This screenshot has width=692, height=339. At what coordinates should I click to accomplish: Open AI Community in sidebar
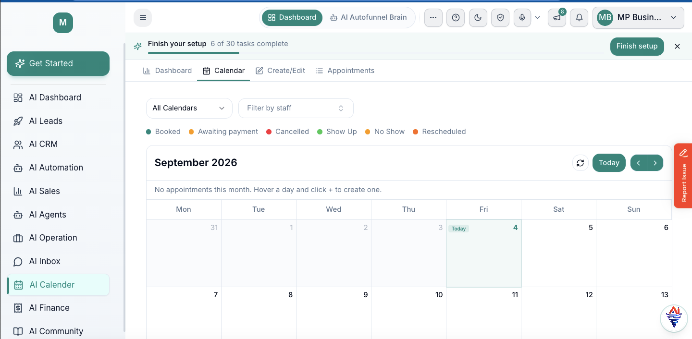click(58, 331)
